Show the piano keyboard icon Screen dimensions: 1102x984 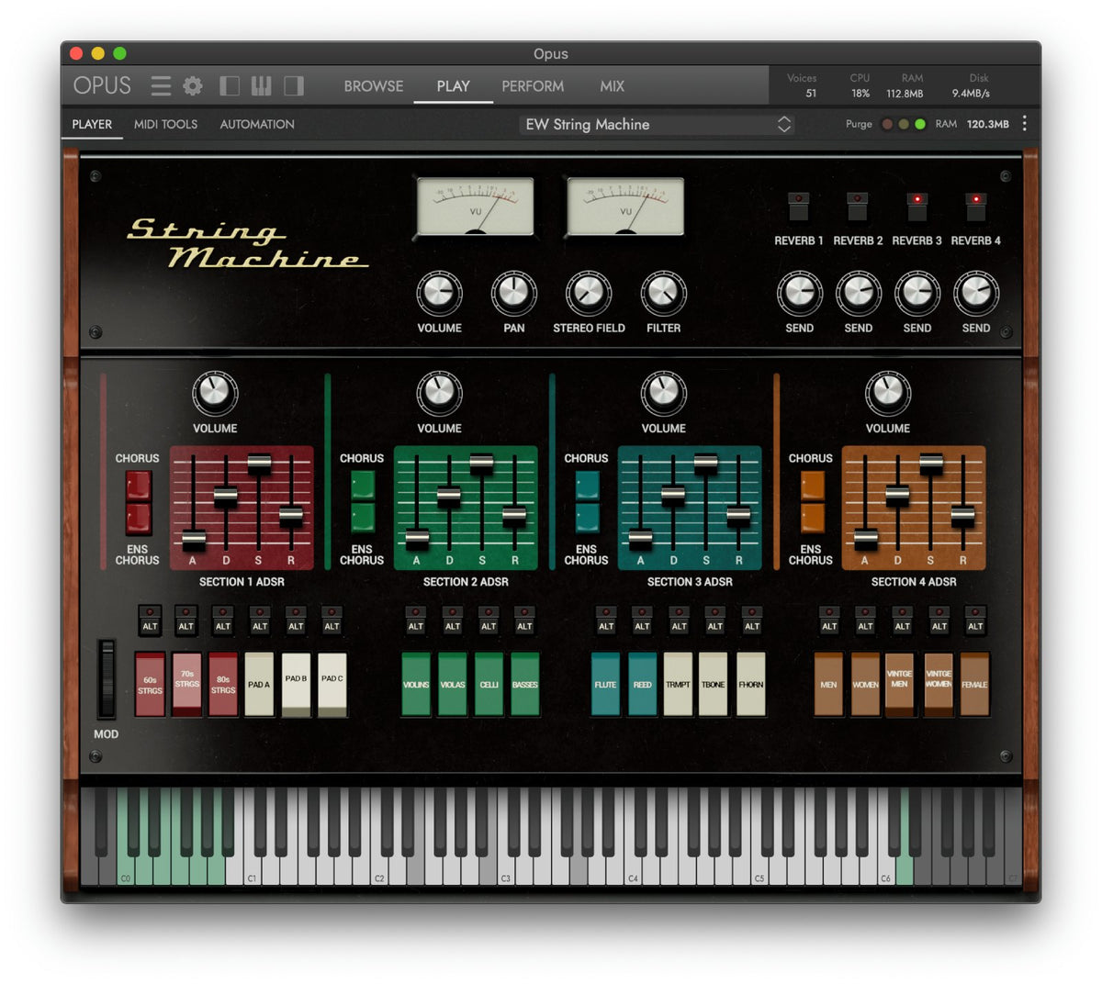coord(262,86)
